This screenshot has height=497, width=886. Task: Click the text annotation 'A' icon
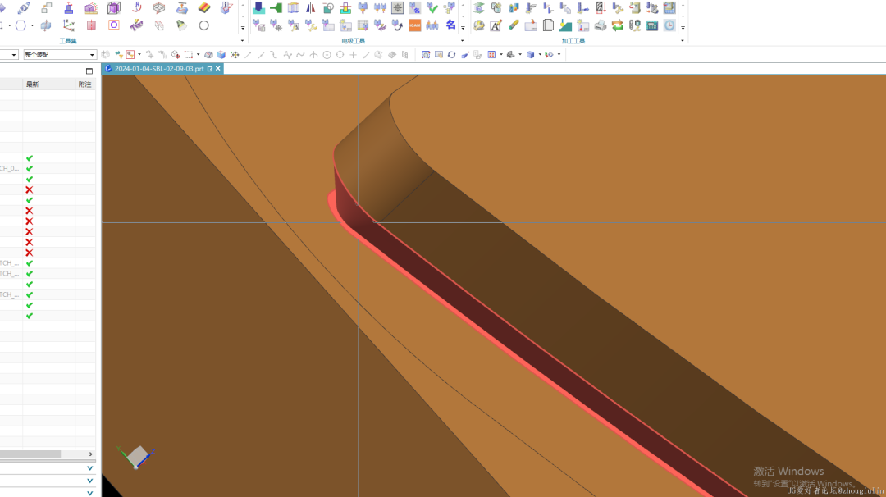pos(496,25)
